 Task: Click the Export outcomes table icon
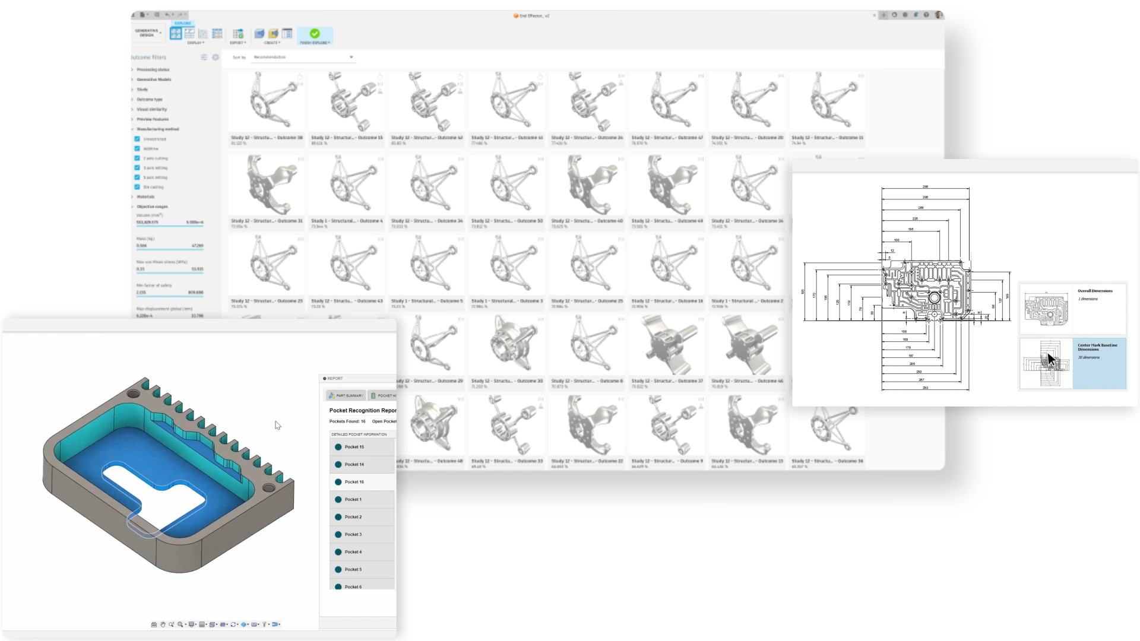pyautogui.click(x=238, y=34)
